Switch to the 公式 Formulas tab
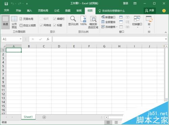The width and height of the screenshot is (169, 125). coord(57,11)
